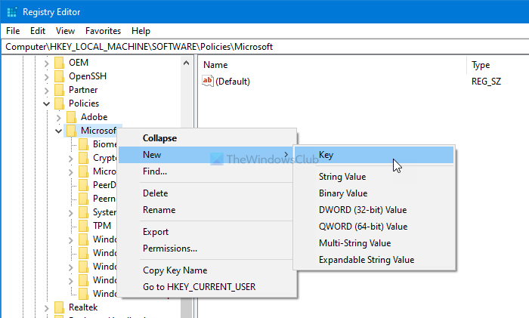Click the Microsoft folder icon under Policies
This screenshot has height=318, width=529.
[71, 131]
